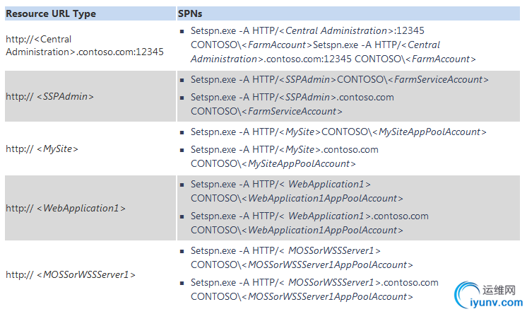This screenshot has height=314, width=527.
Task: Click 'Setspn.exe -A HTTP/<SSPAdmin>CONTOSO\<FarmServiceAccount>' line
Action: (340, 79)
